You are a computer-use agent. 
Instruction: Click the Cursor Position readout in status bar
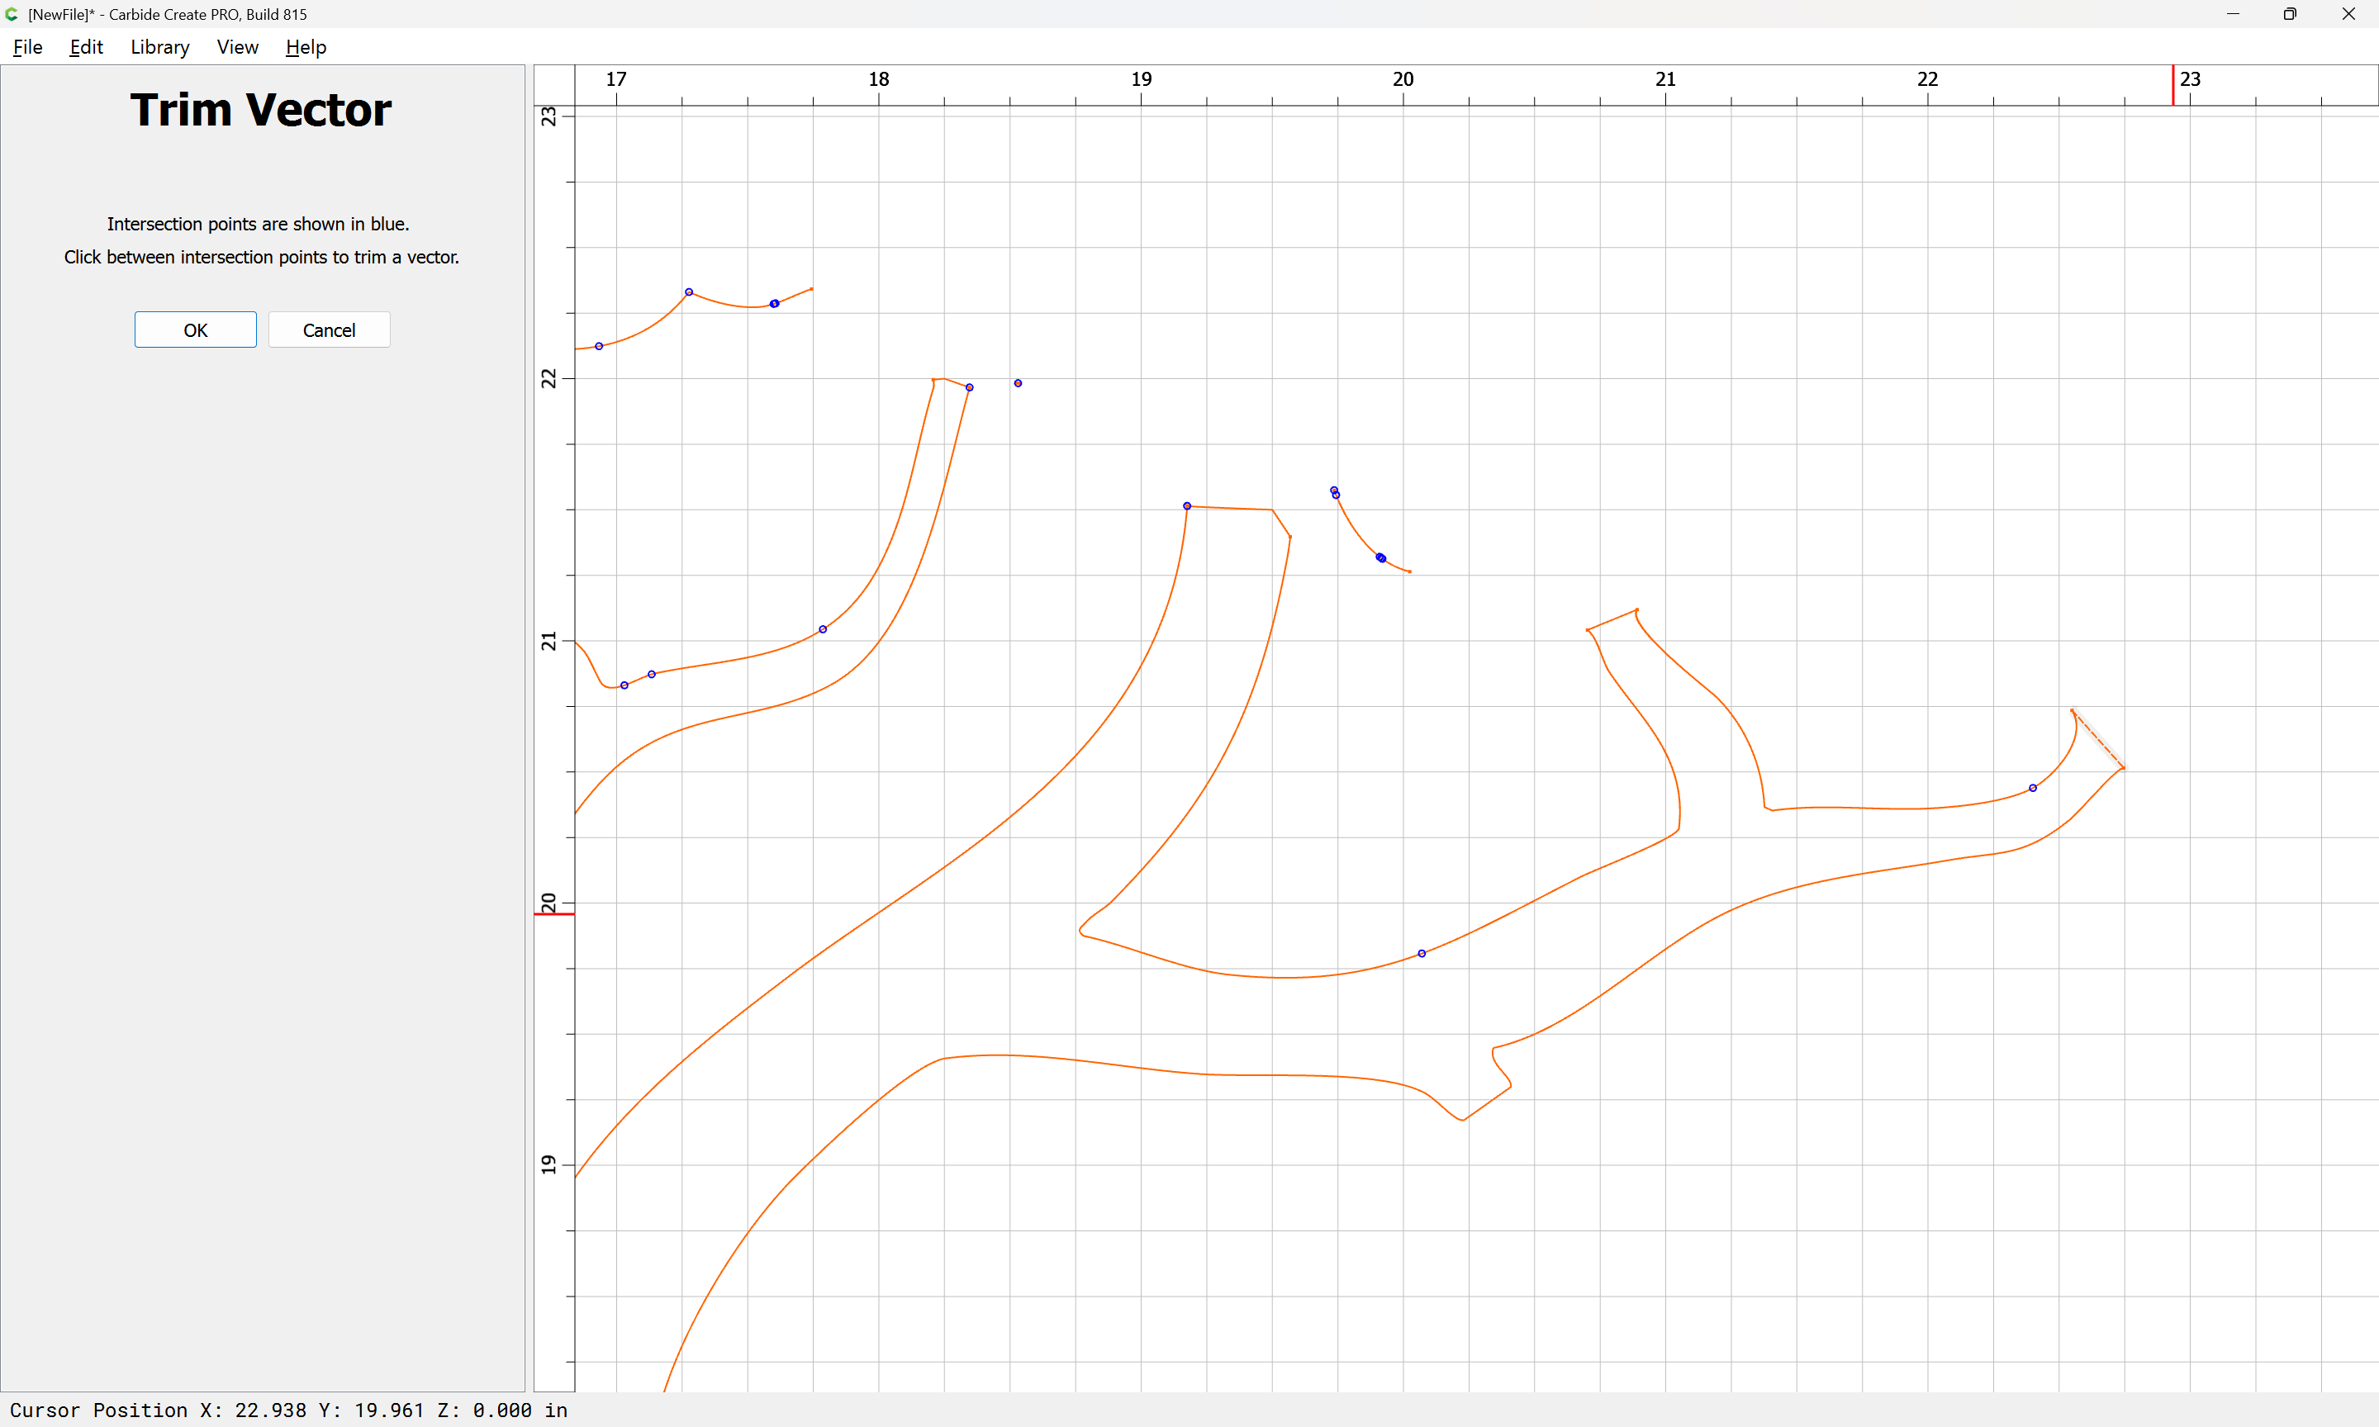click(x=288, y=1410)
